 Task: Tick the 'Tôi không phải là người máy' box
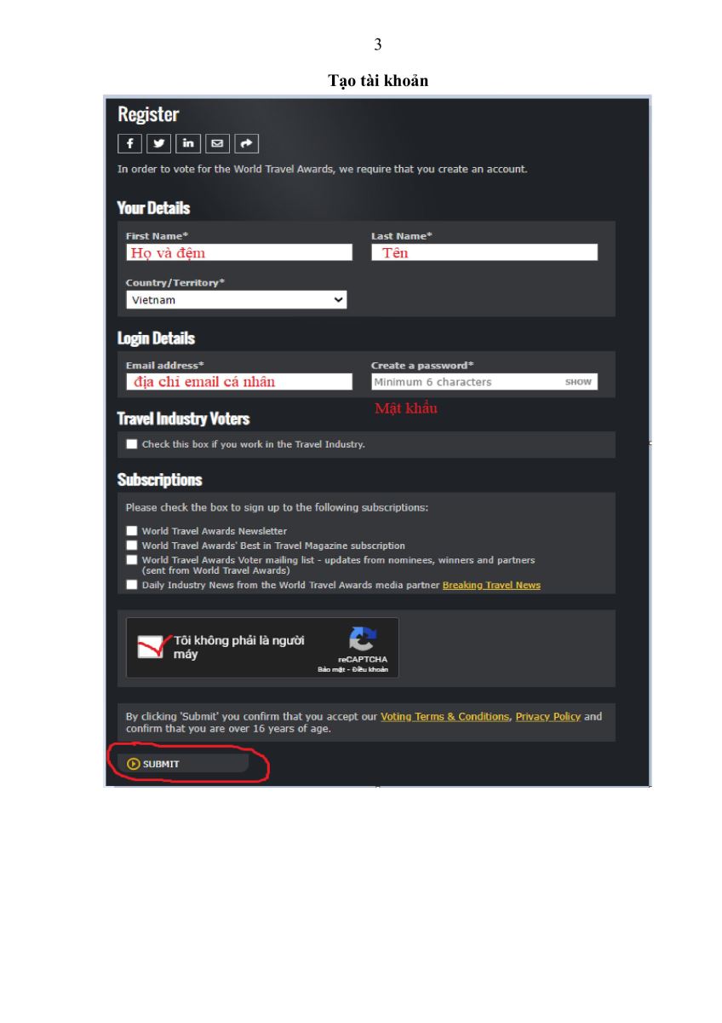tap(151, 647)
